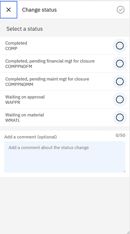Click the window resize grip at bottom-right

[x=128, y=232]
